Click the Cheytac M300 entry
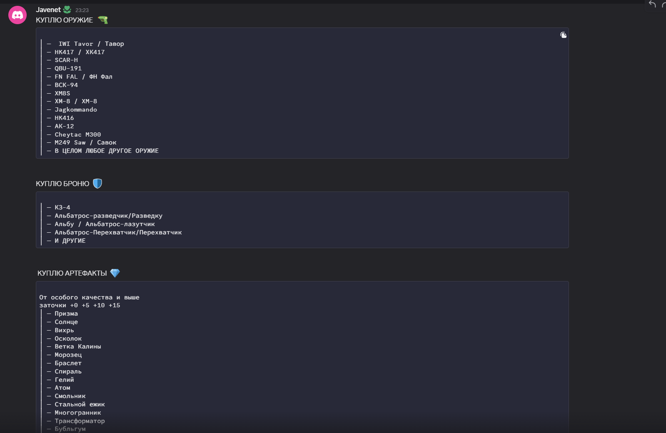Viewport: 666px width, 433px height. [77, 134]
